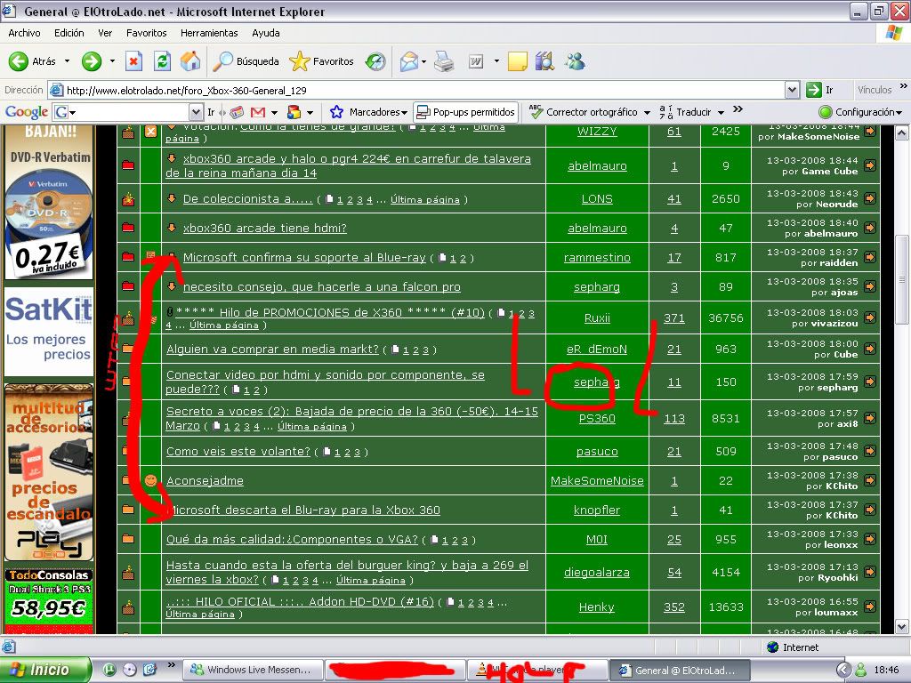Open the Messenger people icon
Screen dimensions: 911x683
[x=576, y=61]
